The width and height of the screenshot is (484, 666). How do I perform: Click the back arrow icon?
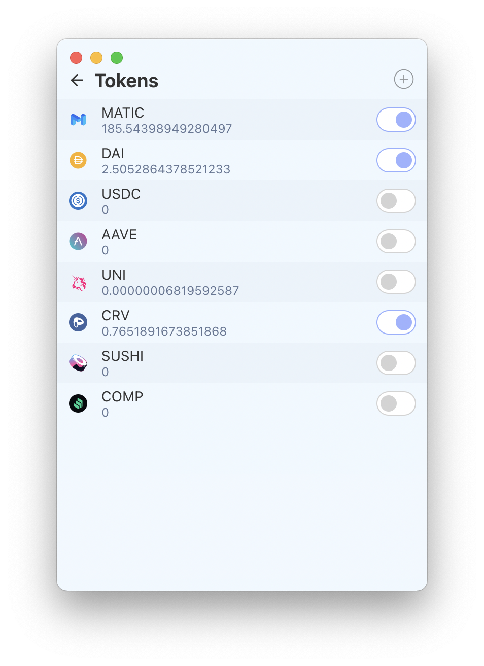(x=77, y=80)
